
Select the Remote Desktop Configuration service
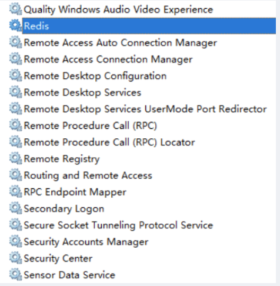95,76
